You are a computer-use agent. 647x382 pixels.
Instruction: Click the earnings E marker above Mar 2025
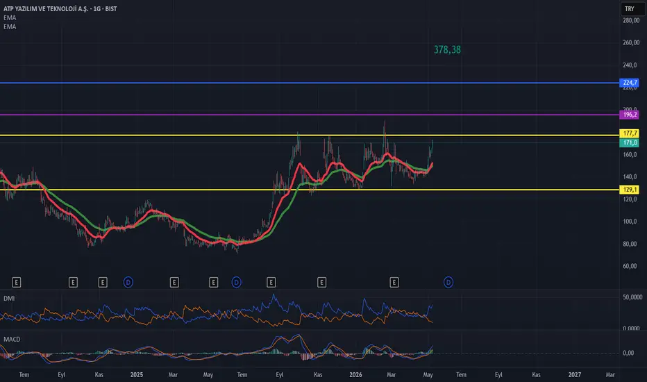pyautogui.click(x=174, y=283)
